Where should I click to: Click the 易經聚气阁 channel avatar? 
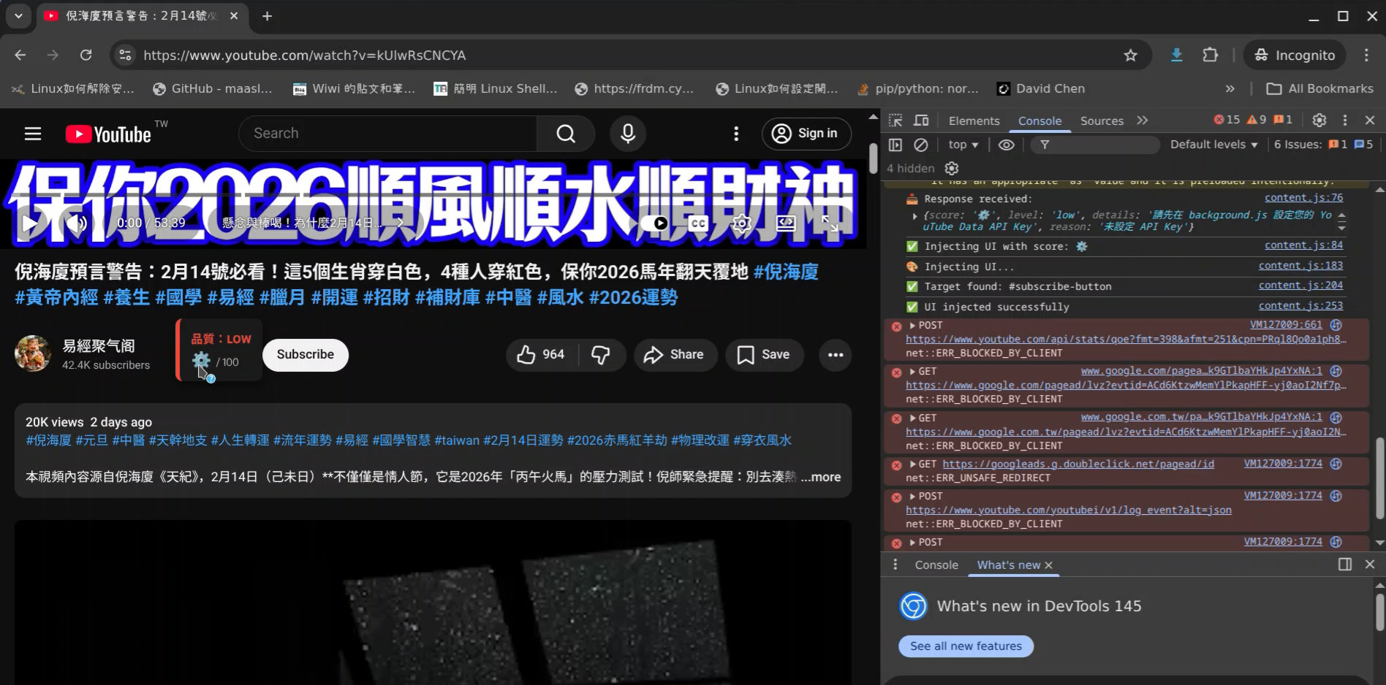[32, 353]
